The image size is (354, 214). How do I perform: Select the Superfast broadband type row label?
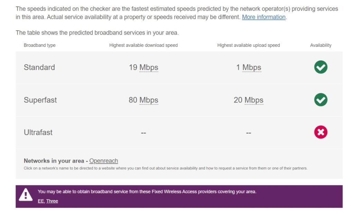tap(40, 100)
